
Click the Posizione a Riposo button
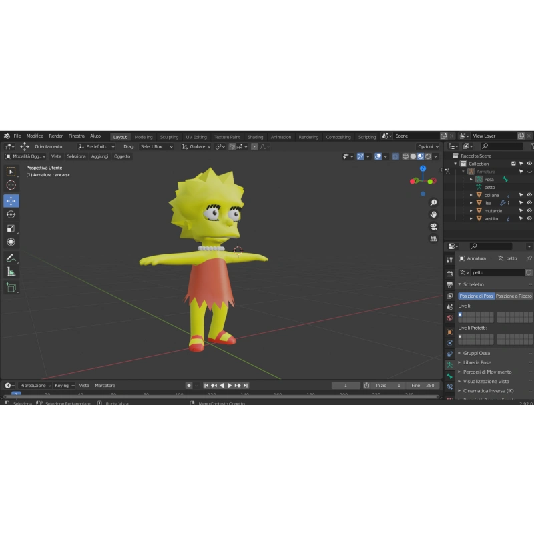(513, 296)
